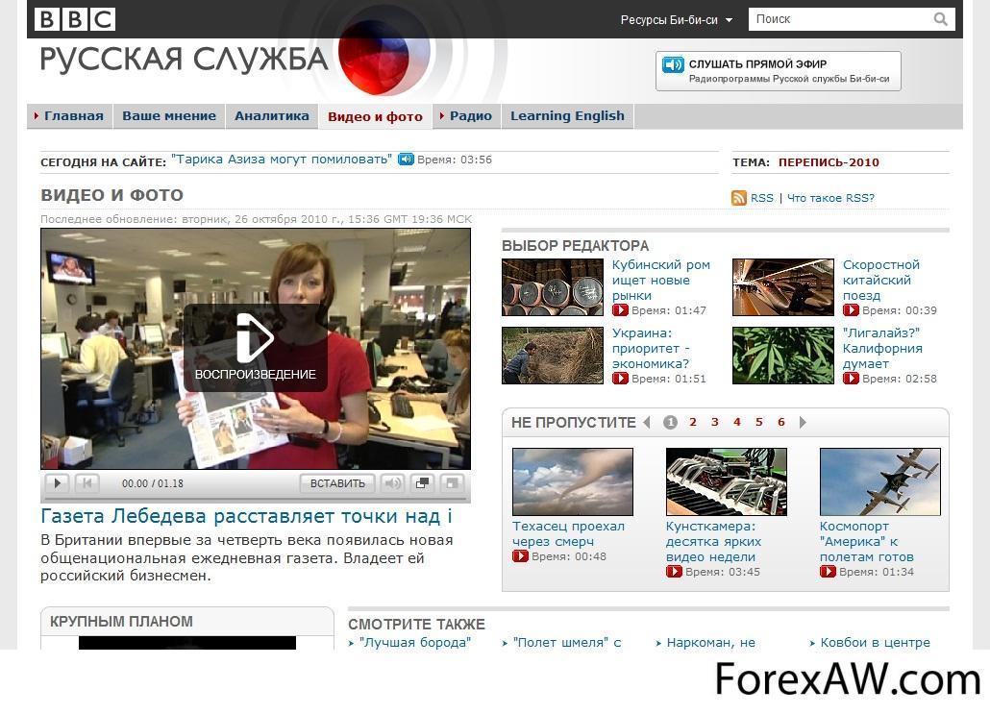990x714 pixels.
Task: Open the Техасец проехал через смерч link
Action: (x=568, y=533)
